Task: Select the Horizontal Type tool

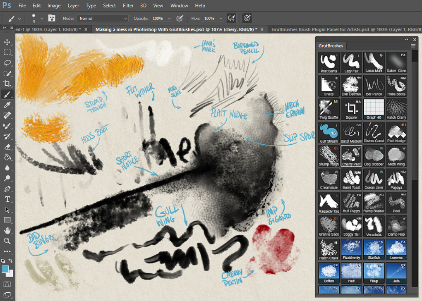Action: tap(7, 199)
